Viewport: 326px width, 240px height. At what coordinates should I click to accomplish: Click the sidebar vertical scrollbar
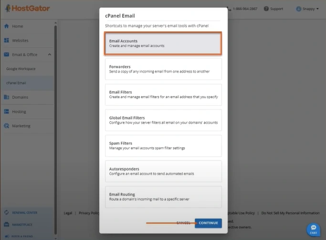(x=55, y=130)
